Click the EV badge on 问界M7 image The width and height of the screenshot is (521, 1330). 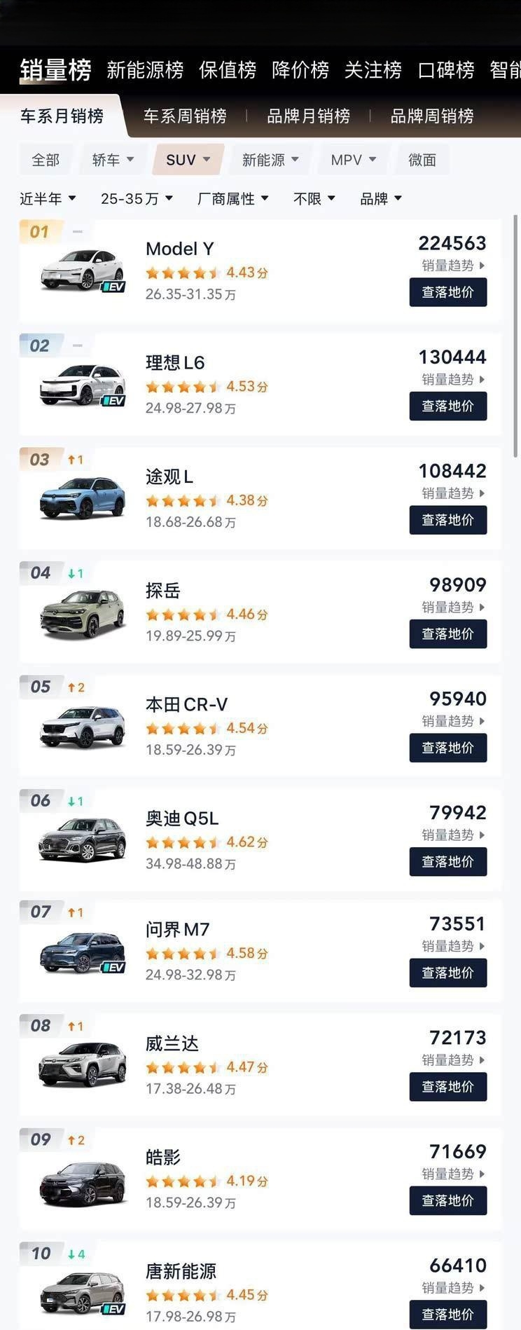pyautogui.click(x=113, y=967)
